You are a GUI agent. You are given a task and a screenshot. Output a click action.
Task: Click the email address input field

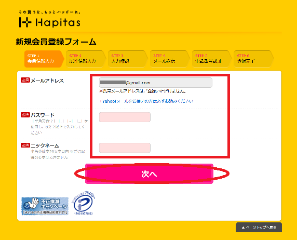156,83
